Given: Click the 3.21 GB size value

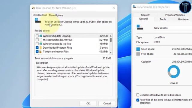Looking at the screenshot, I should tap(103, 36).
